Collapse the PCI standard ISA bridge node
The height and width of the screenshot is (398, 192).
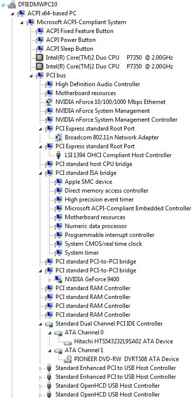40,173
